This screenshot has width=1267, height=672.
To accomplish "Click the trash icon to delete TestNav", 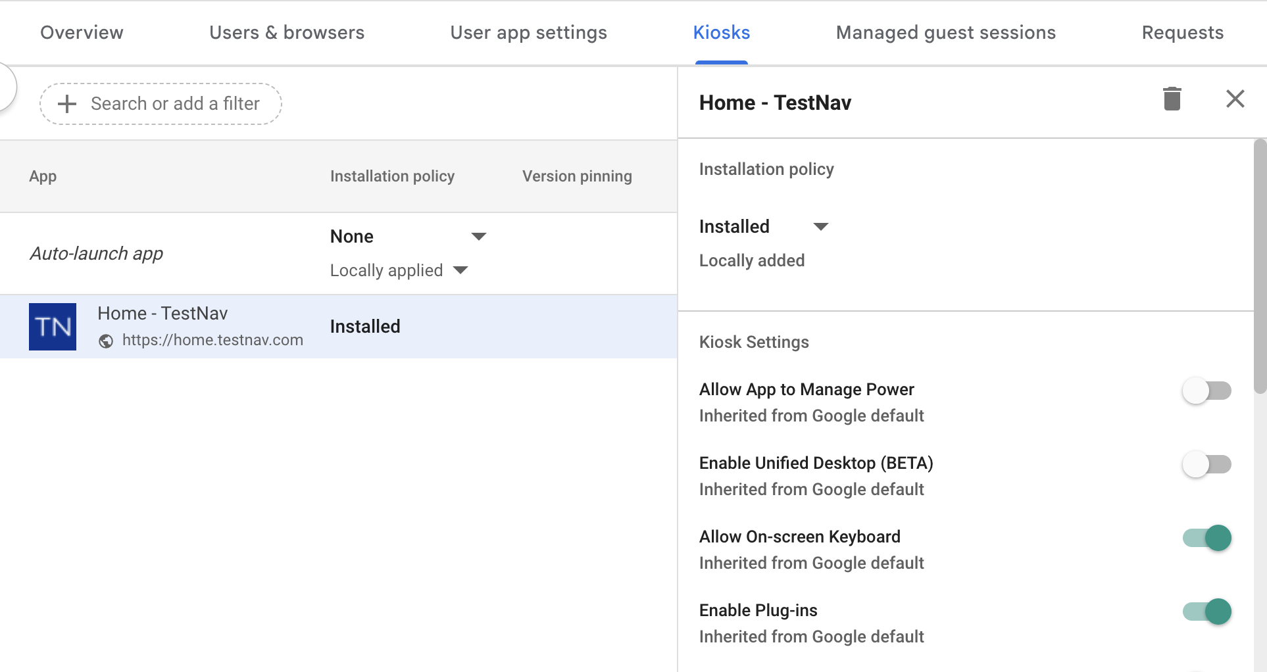I will point(1172,99).
